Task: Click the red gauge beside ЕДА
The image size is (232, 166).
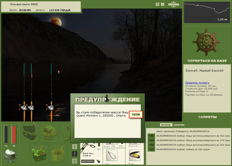Action: [x=14, y=134]
